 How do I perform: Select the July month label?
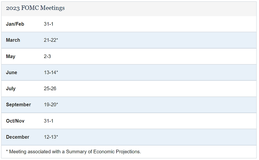[x=11, y=88]
